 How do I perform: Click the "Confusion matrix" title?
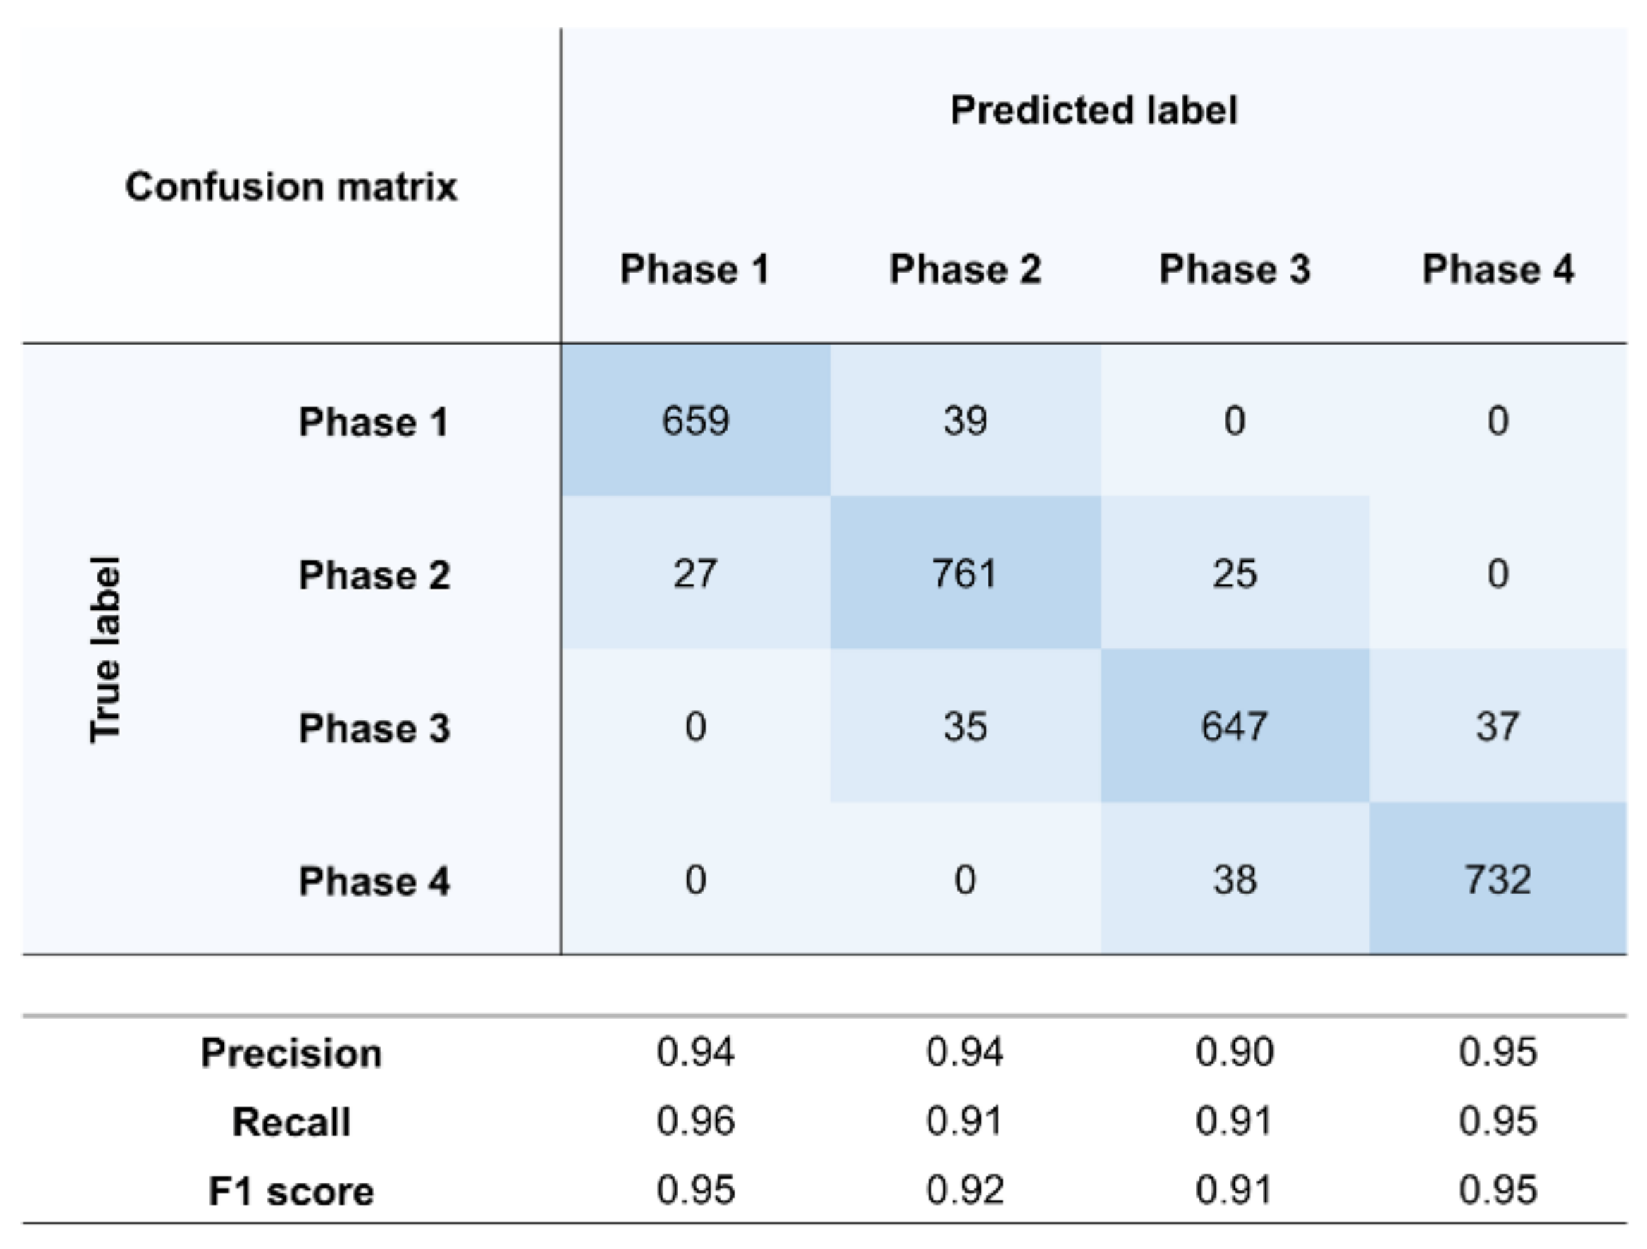coord(291,186)
